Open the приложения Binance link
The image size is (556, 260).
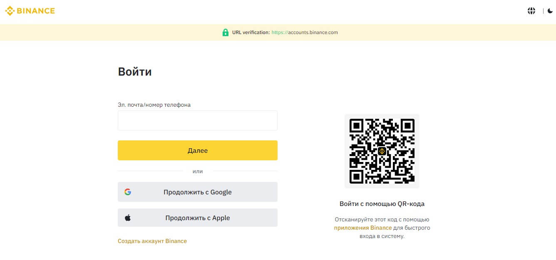tap(362, 228)
